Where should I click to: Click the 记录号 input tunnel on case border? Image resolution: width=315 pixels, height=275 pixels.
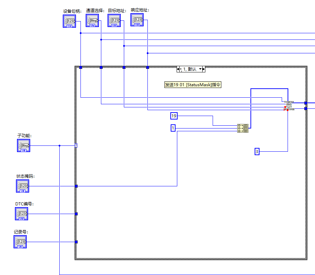click(x=76, y=242)
